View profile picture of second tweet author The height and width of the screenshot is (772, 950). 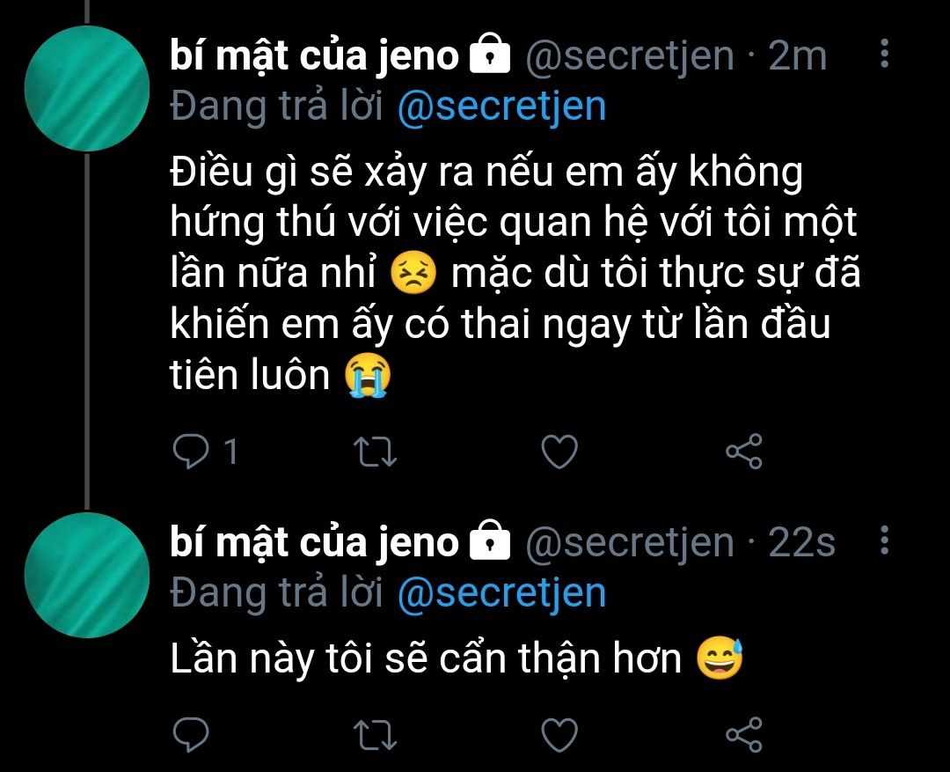click(x=86, y=575)
